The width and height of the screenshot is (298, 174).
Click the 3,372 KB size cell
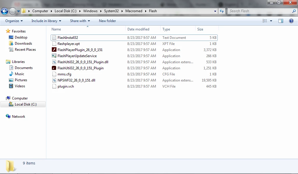click(210, 50)
